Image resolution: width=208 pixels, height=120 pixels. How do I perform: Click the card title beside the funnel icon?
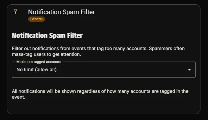point(61,12)
